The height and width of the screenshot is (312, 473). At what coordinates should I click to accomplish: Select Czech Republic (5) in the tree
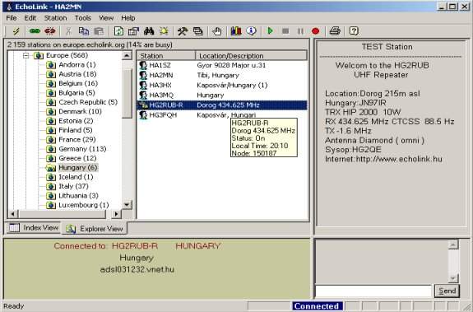(x=88, y=102)
